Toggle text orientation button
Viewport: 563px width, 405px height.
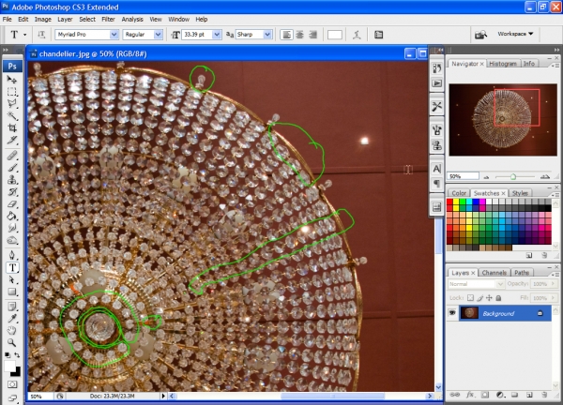point(41,35)
